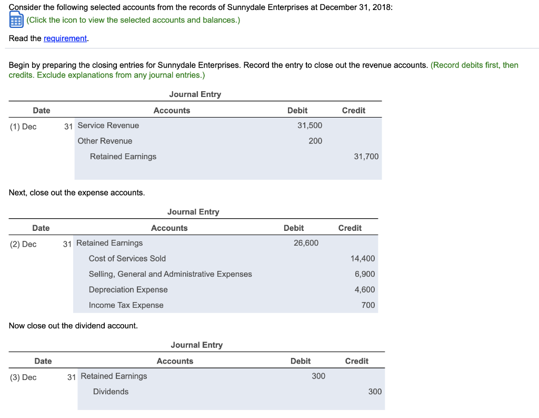This screenshot has height=418, width=539.
Task: Click the 14,400 credit amount
Action: pos(363,258)
